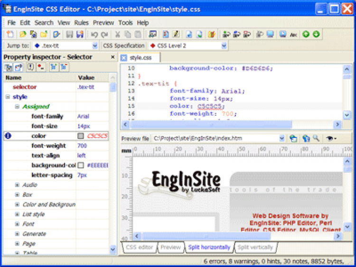Open the Preview file path dropdown

point(282,138)
